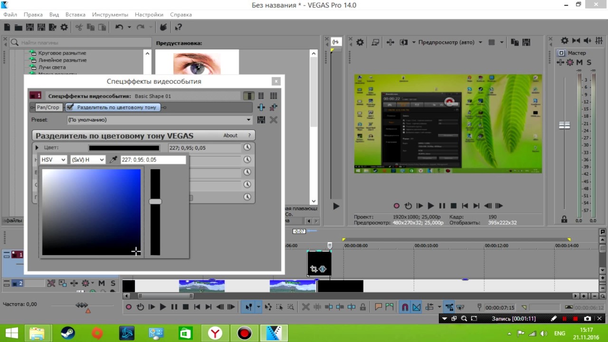Open undo history dropdown arrow
The image size is (608, 342).
[x=129, y=28]
